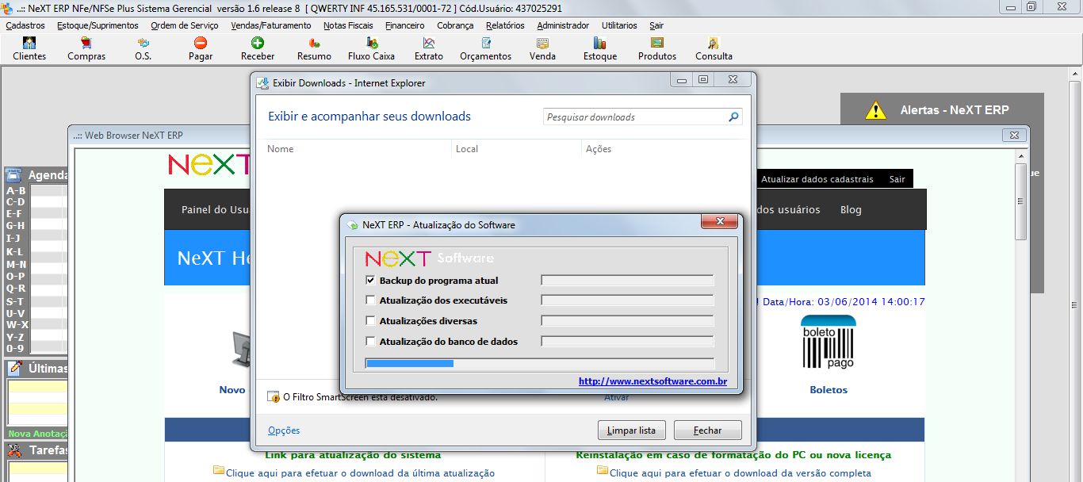Image resolution: width=1083 pixels, height=482 pixels.
Task: Open the Fluxo Caixa icon
Action: tap(370, 48)
